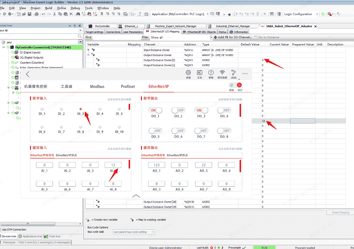Click the signal strength Wi-Fi icon

click(x=222, y=73)
